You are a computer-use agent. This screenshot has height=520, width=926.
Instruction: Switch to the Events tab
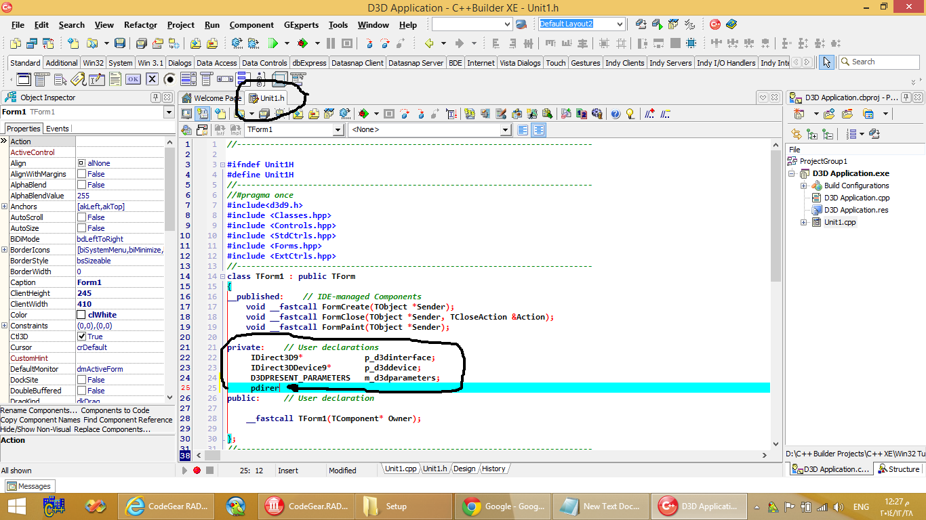point(57,129)
